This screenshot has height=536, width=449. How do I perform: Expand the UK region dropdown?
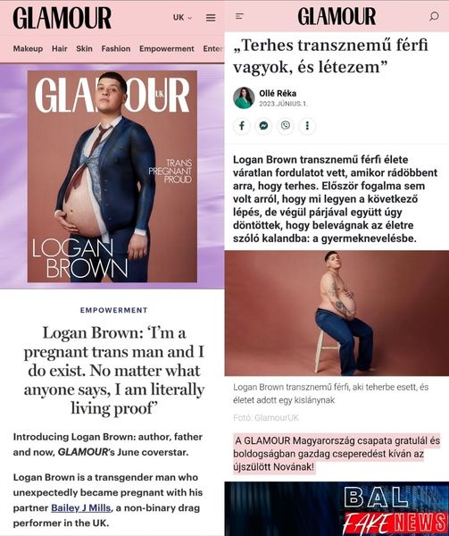click(x=183, y=18)
